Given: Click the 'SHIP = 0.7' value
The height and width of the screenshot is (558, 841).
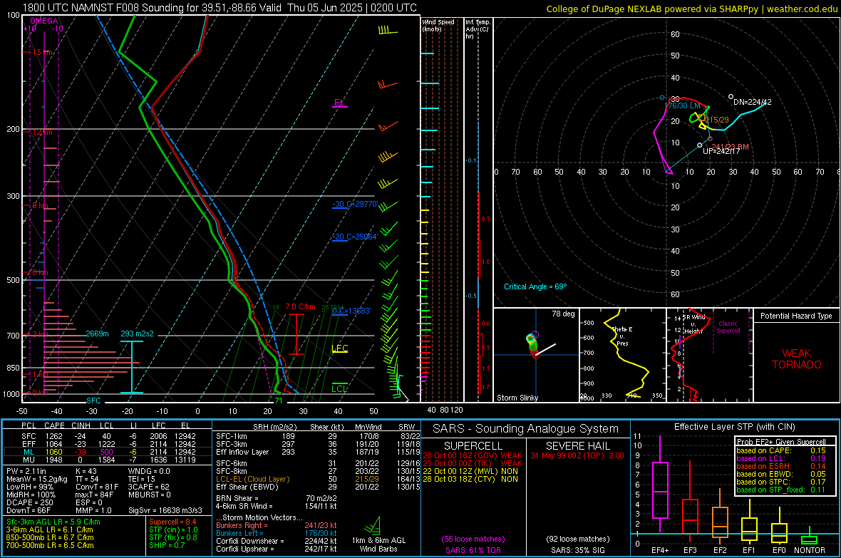Looking at the screenshot, I should pyautogui.click(x=167, y=545).
